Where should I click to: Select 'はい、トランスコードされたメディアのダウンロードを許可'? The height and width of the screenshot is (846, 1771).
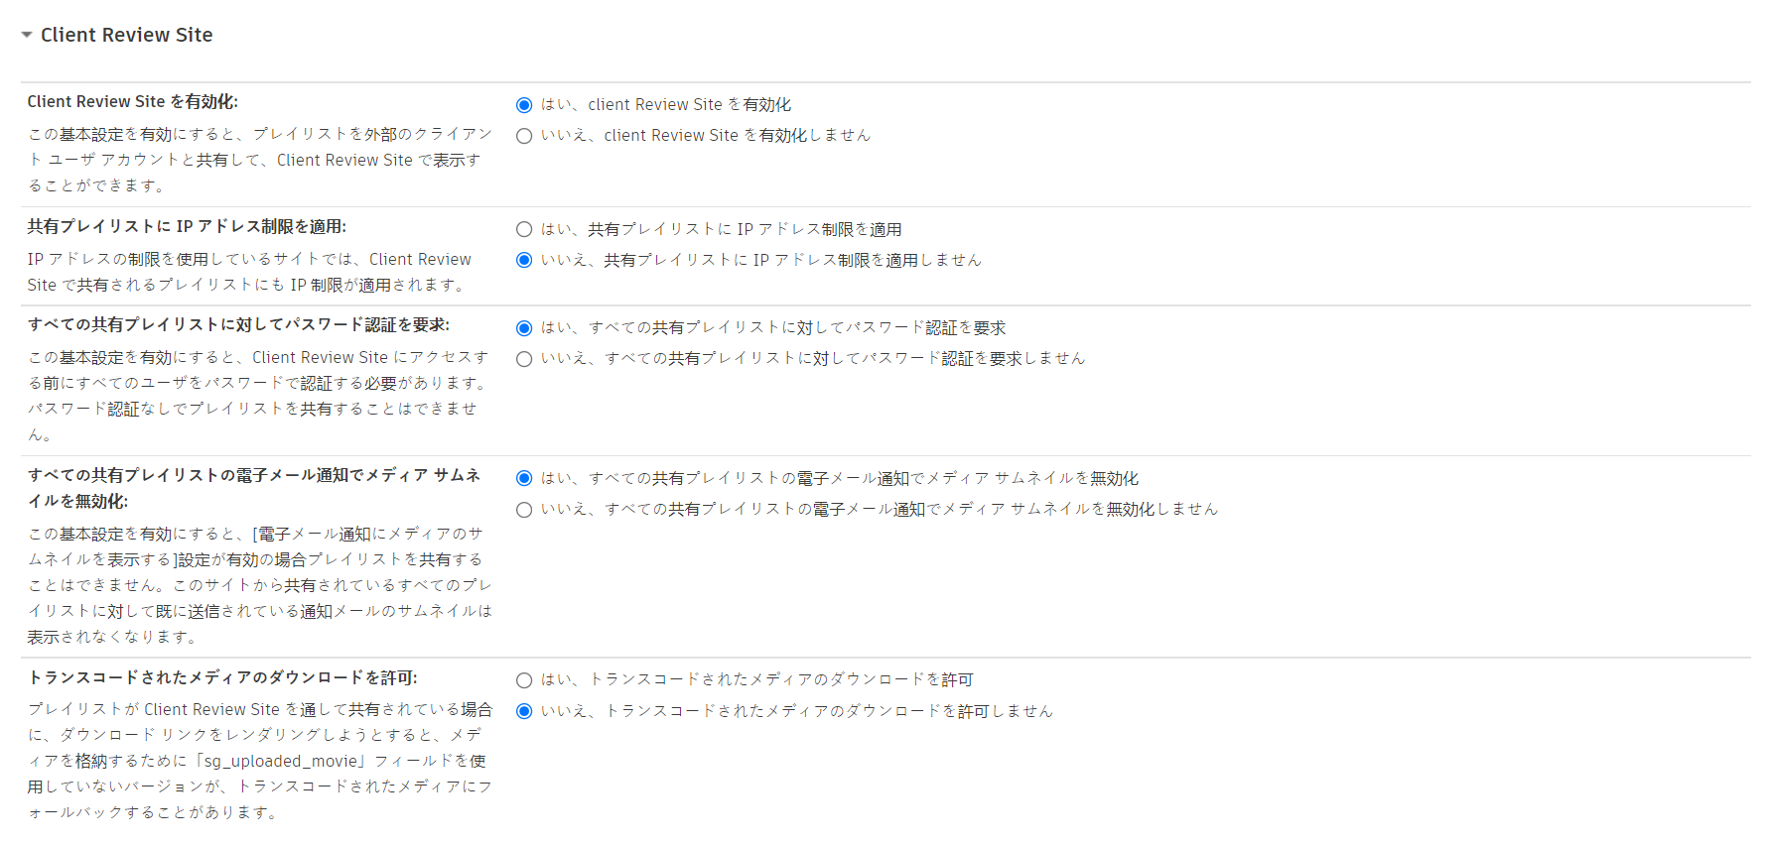tap(524, 680)
